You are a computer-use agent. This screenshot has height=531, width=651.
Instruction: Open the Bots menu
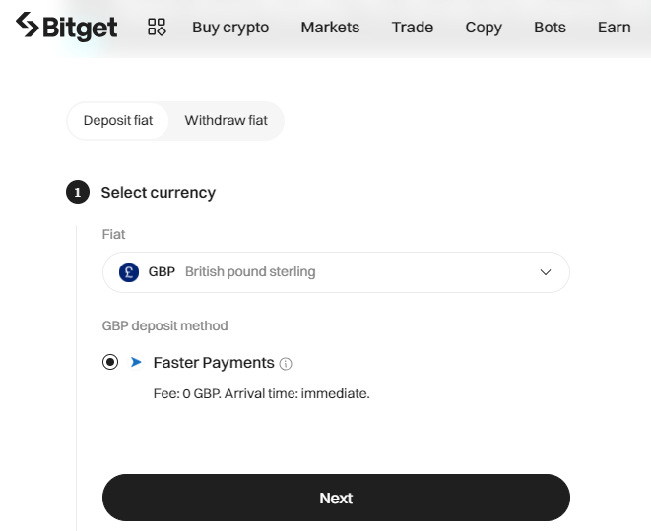click(x=550, y=28)
